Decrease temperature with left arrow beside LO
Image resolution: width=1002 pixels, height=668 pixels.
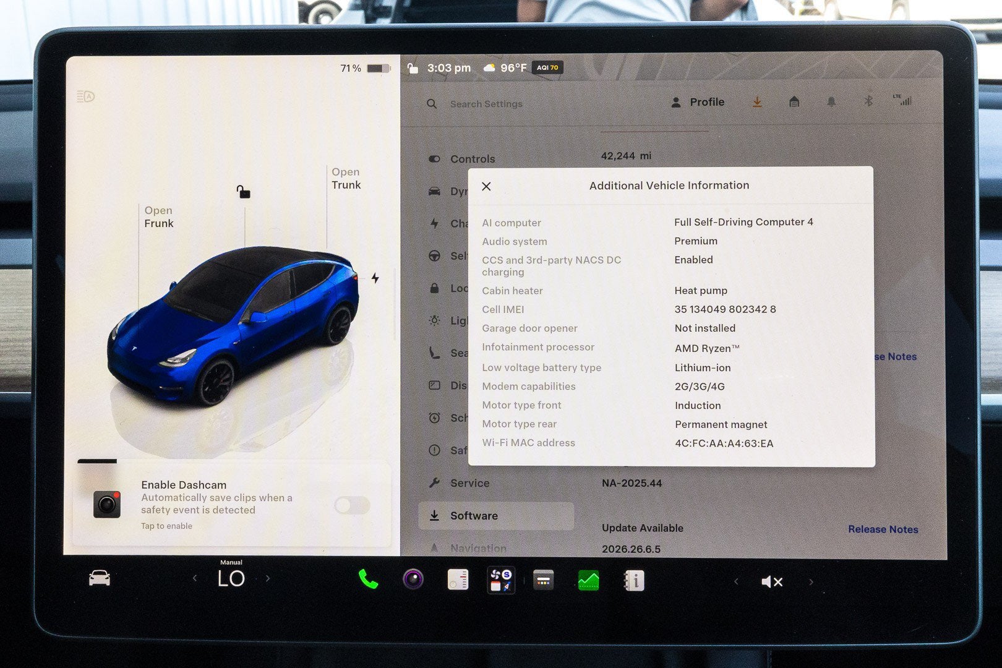pos(195,578)
